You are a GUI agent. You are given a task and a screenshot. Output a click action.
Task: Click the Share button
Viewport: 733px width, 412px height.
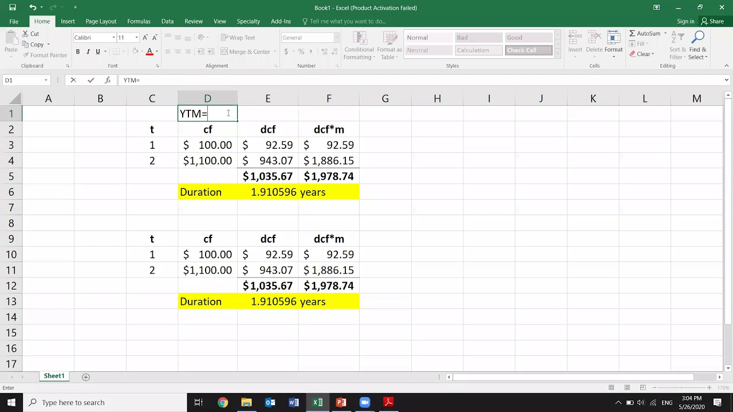tap(712, 21)
